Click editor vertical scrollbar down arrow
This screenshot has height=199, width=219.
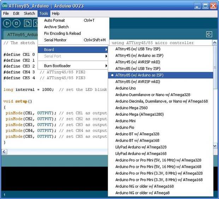pyautogui.click(x=215, y=146)
